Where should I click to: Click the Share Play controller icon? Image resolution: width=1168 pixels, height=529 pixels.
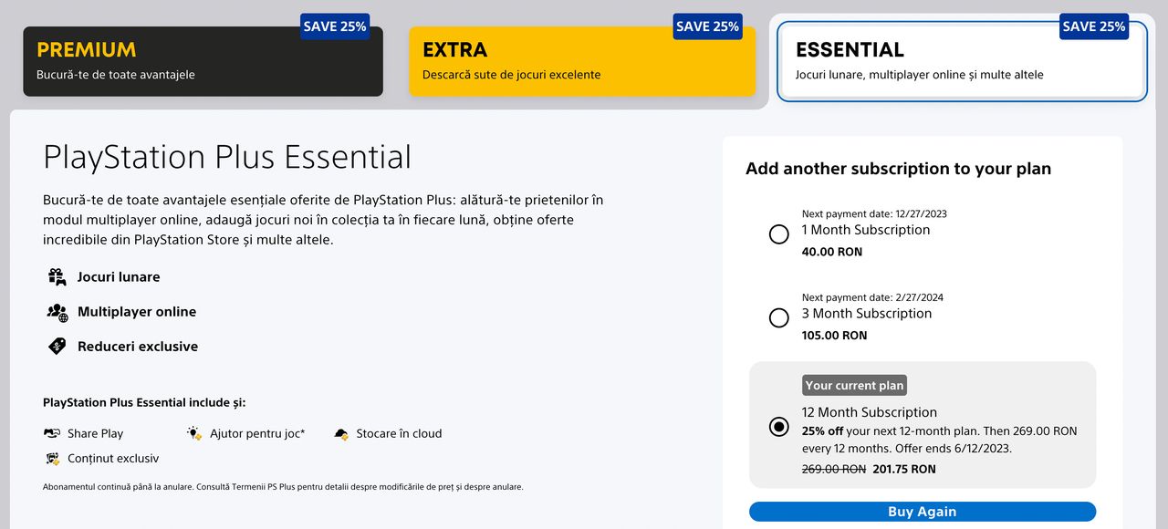click(x=52, y=433)
